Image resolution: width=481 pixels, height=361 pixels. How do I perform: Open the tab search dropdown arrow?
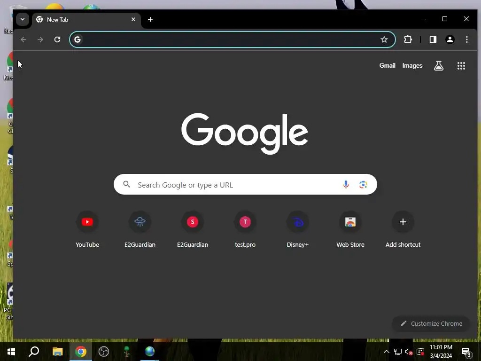(x=23, y=19)
